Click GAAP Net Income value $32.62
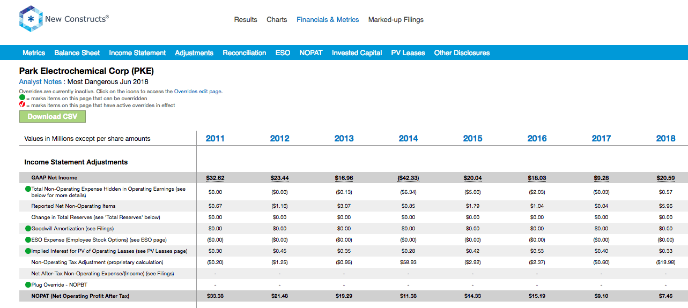This screenshot has width=688, height=308. 215,178
